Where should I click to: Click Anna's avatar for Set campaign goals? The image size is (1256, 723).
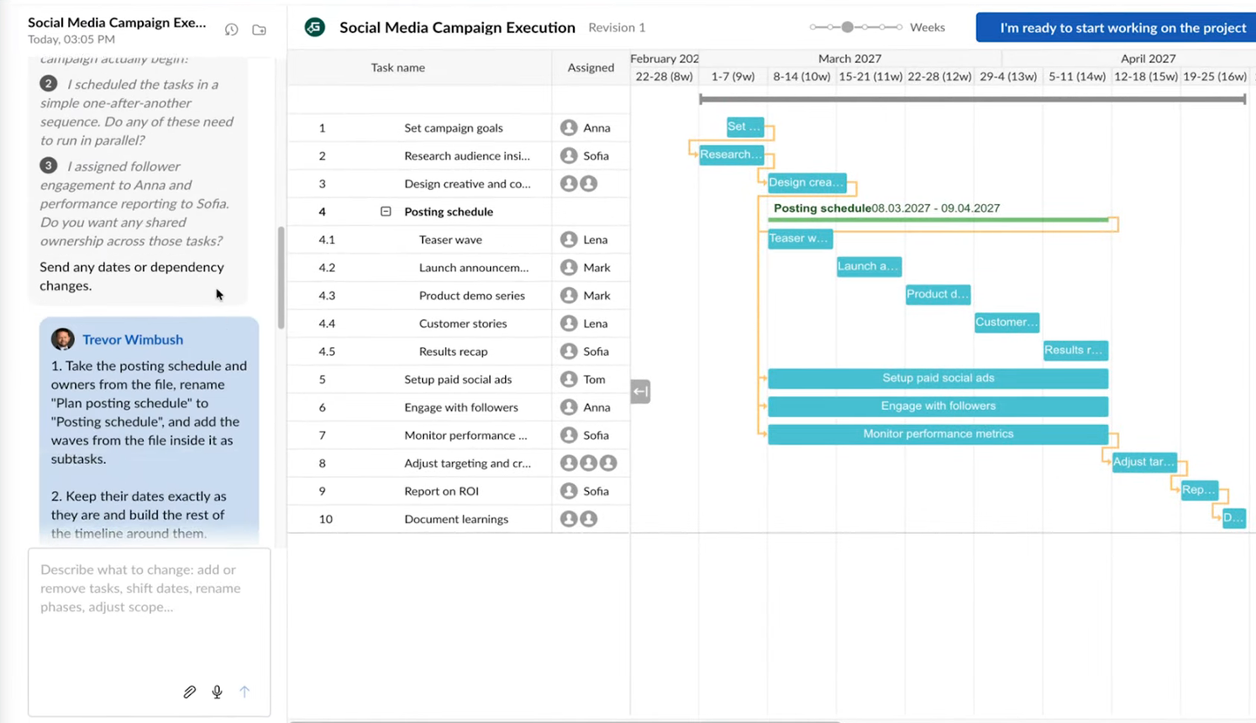click(569, 128)
